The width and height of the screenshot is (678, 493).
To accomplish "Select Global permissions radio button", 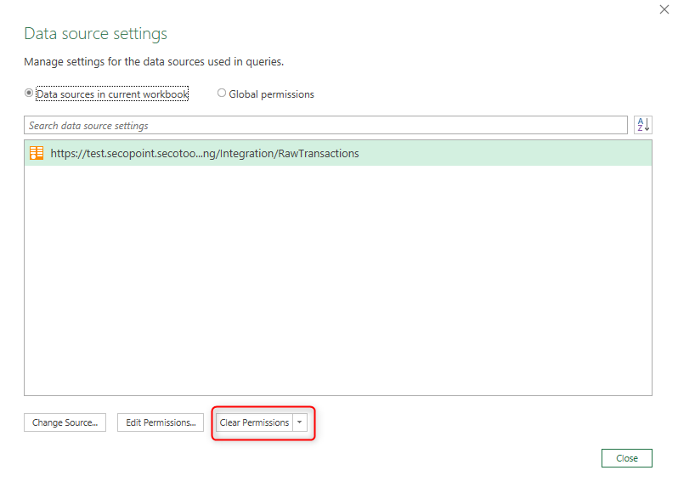I will pyautogui.click(x=222, y=93).
